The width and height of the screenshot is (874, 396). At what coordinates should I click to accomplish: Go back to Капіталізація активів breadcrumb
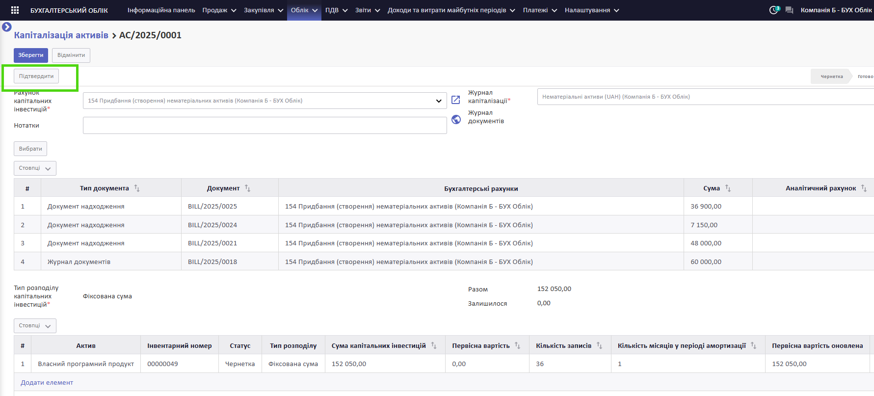61,35
